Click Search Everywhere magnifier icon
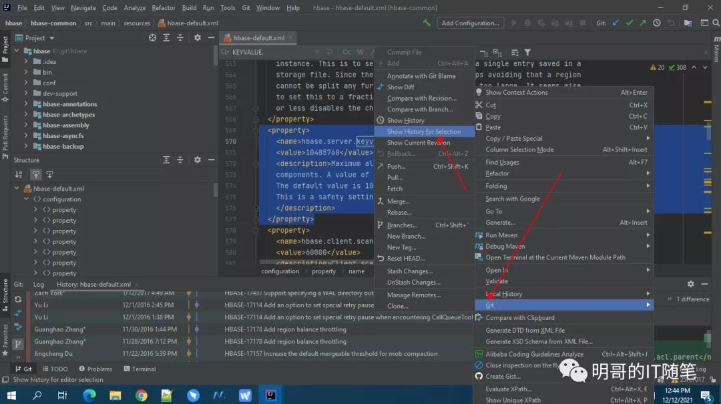Screen dimensions: 721x404 tap(716, 23)
